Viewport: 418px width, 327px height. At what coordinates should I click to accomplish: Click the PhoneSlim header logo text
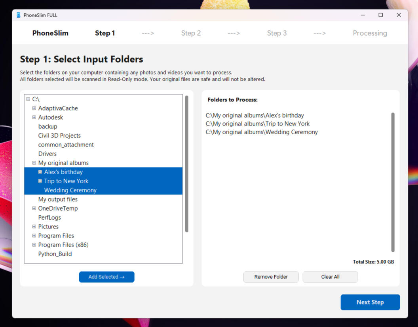click(50, 33)
